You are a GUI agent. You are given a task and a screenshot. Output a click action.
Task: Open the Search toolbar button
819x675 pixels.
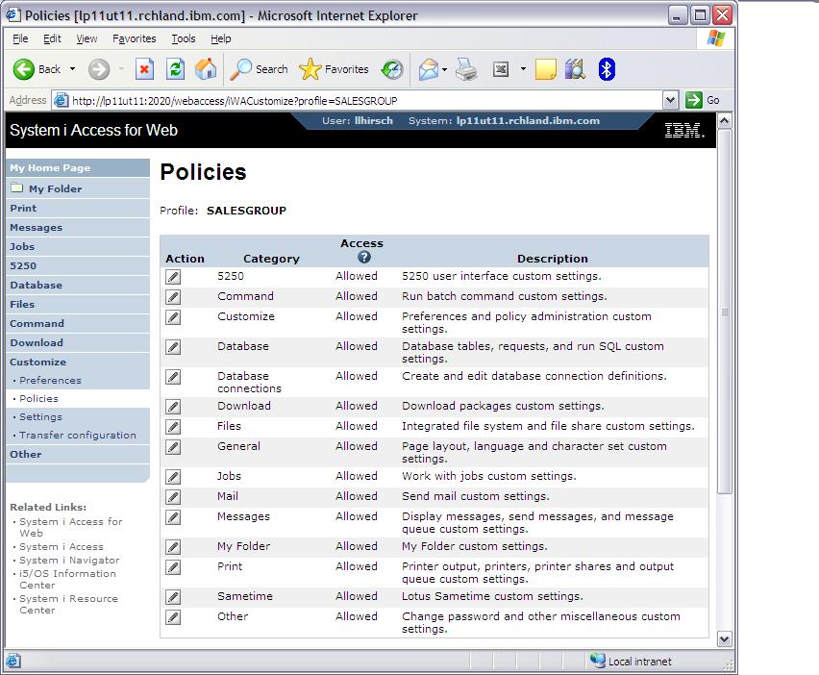point(260,69)
